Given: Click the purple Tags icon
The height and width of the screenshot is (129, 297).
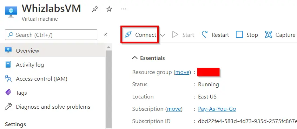Looking at the screenshot, I should pos(8,93).
